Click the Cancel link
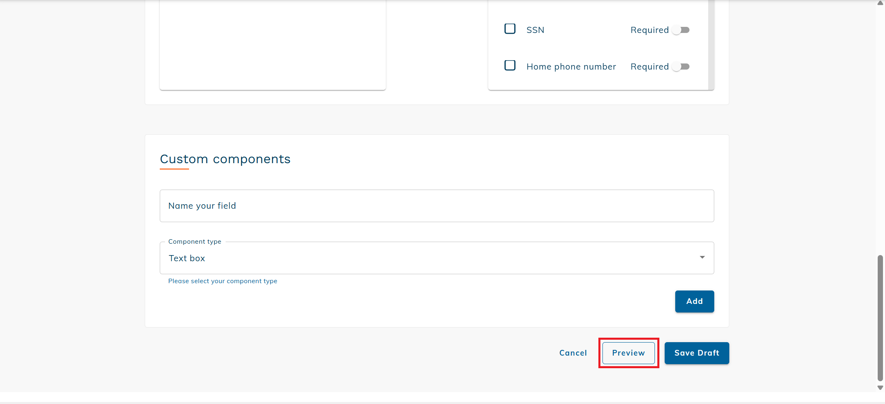This screenshot has width=885, height=404. (573, 353)
